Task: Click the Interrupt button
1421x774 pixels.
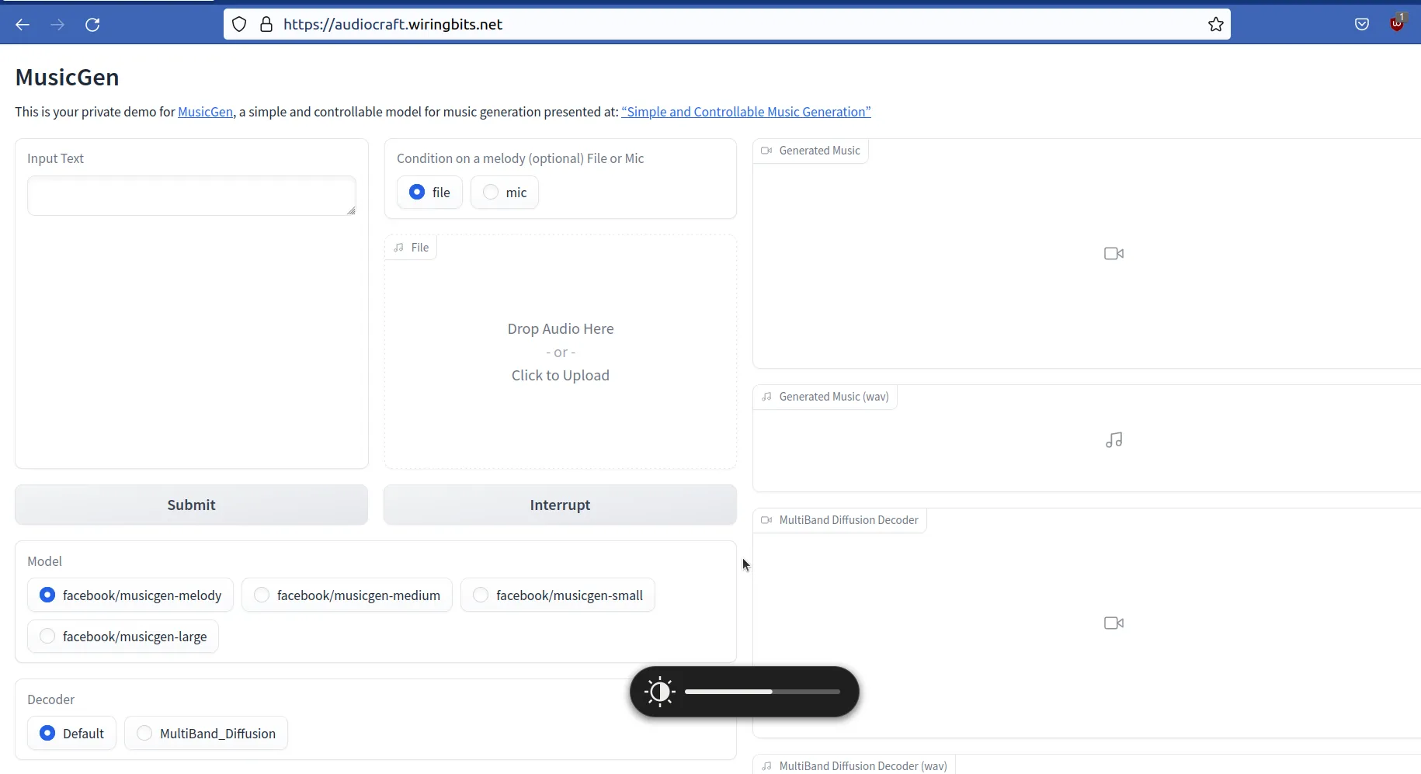Action: [x=560, y=505]
